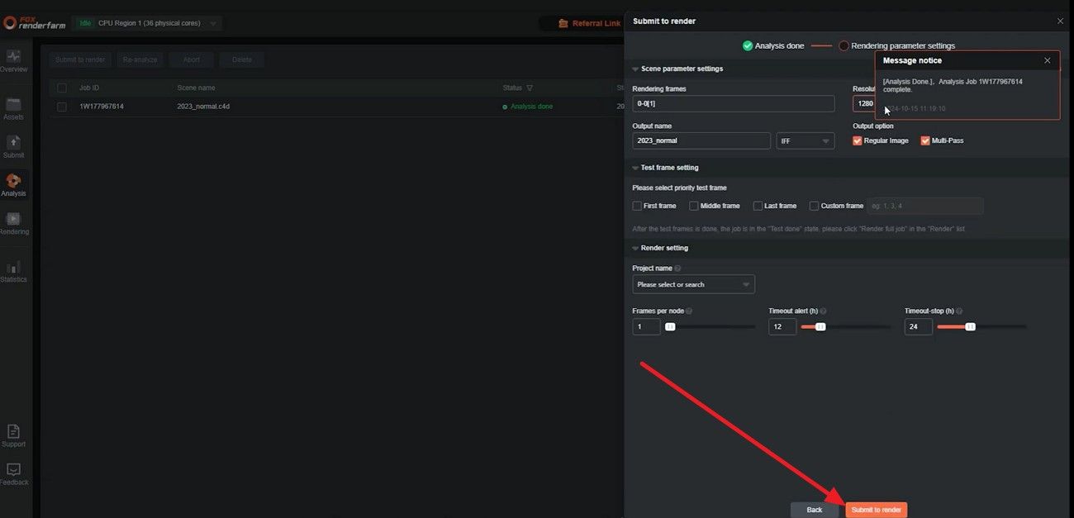Enable First frame as priority test frame
Viewport: 1074px width, 518px height.
click(636, 206)
